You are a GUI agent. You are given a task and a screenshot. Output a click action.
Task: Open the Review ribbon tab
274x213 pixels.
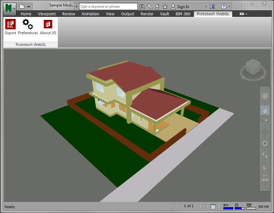click(x=69, y=14)
